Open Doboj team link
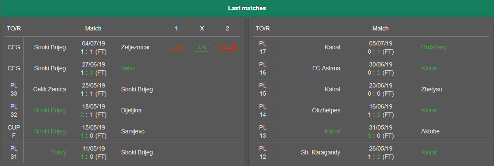The width and height of the screenshot is (494, 166). pyautogui.click(x=58, y=153)
